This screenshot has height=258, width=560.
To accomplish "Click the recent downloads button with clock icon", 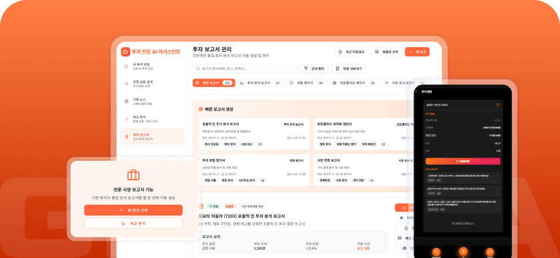I will 351,52.
